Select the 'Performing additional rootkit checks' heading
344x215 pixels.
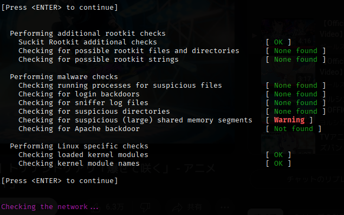tap(88, 34)
